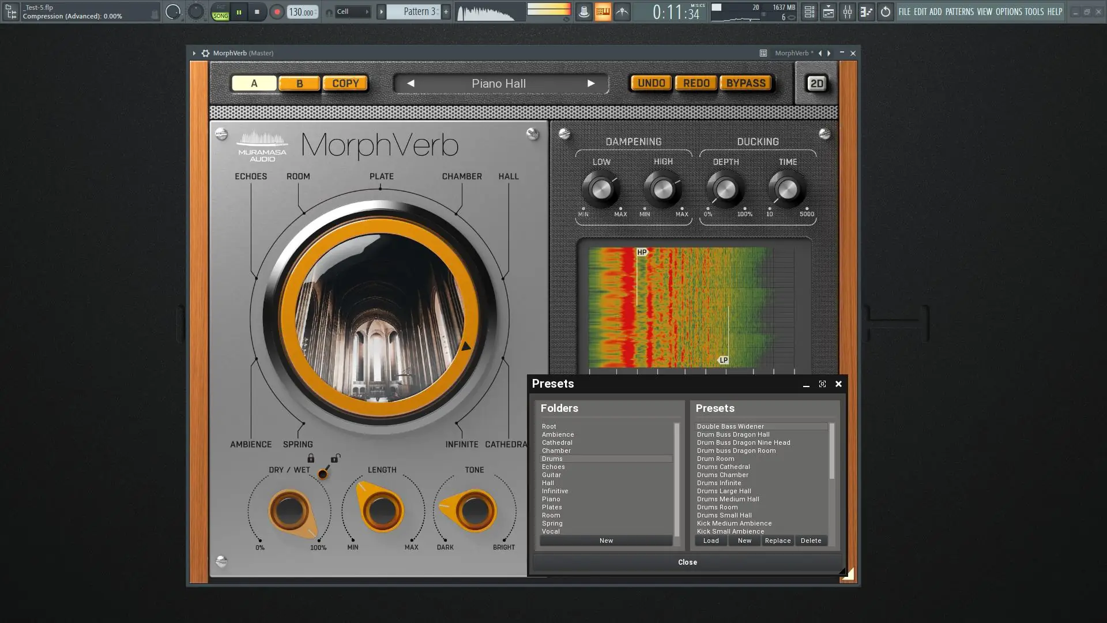
Task: Open the OPTIONS menu
Action: (1008, 12)
